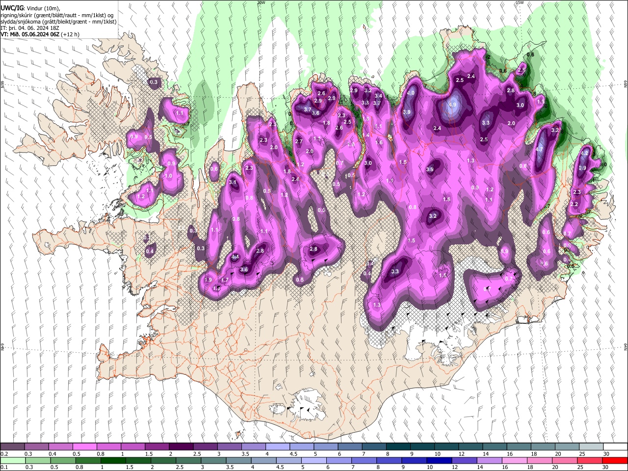Viewport: 628px width, 471px height.
Task: Pick the bright magenta 0.5 swatch in upper legend
Action: pos(84,447)
